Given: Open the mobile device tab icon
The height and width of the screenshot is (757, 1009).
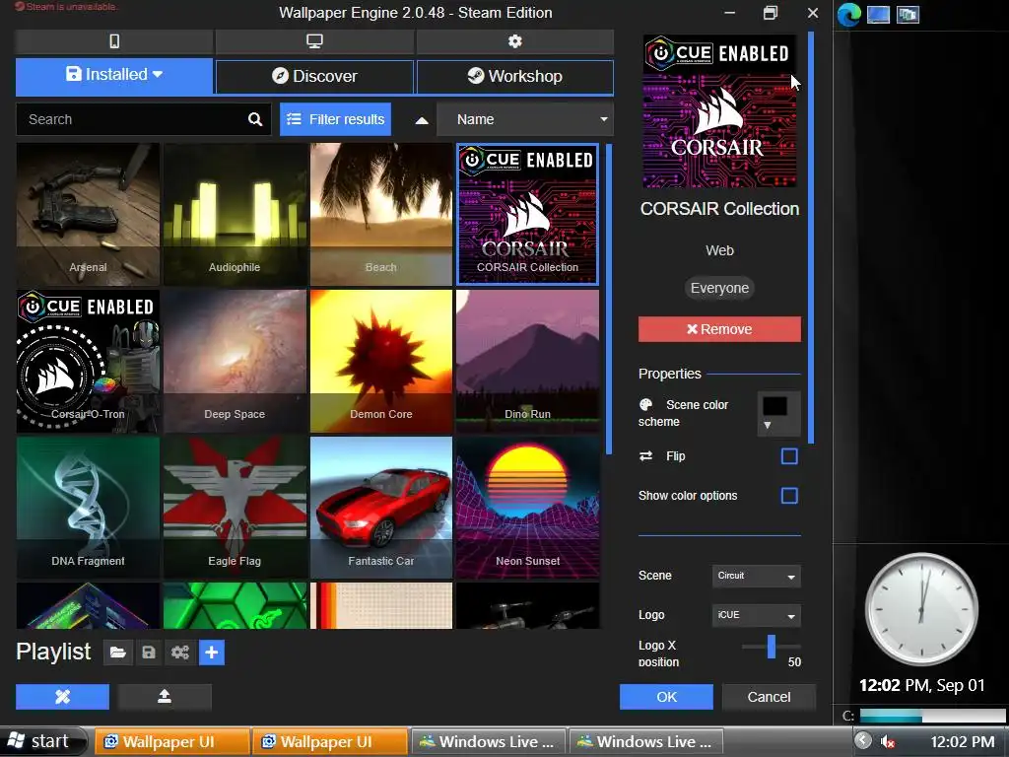Looking at the screenshot, I should coord(114,41).
